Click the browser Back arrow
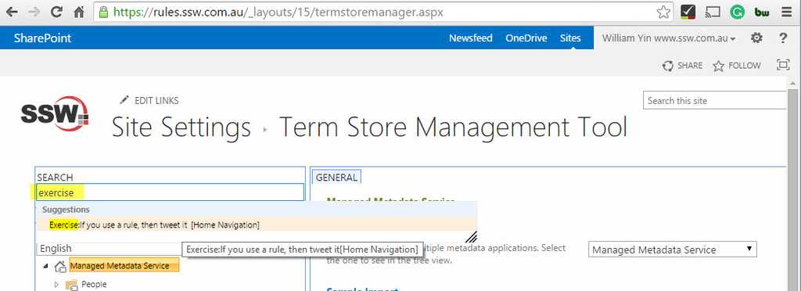Image resolution: width=801 pixels, height=291 pixels. pos(12,12)
